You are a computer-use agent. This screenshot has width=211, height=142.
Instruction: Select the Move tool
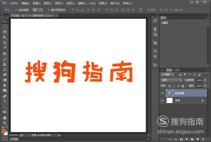click(x=5, y=22)
